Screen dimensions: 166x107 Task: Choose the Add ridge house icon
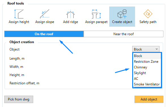pos(70,14)
